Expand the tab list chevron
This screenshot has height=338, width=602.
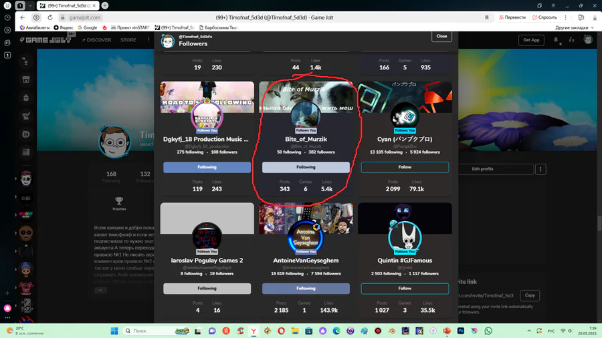[30, 6]
